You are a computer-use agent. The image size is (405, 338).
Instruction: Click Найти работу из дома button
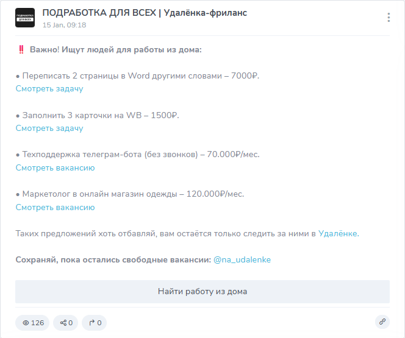[202, 292]
